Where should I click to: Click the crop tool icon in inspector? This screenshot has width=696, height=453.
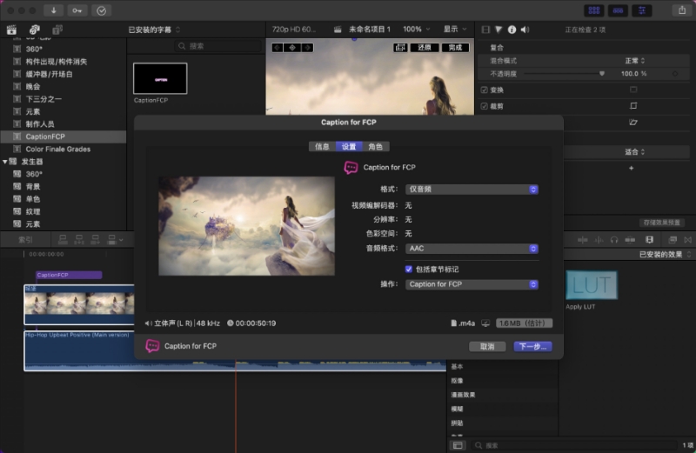[x=633, y=106]
